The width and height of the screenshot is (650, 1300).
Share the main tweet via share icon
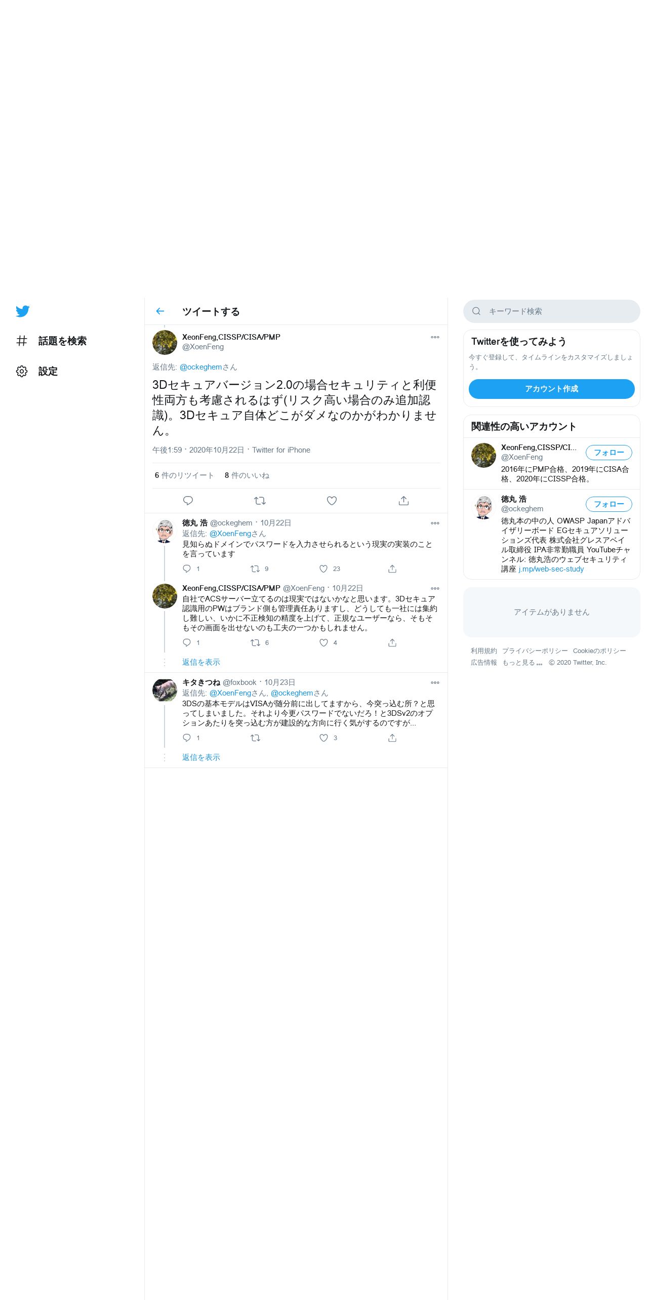click(x=403, y=501)
